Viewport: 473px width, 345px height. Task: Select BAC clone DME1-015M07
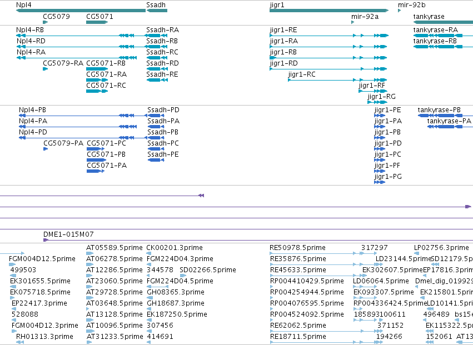coord(258,241)
